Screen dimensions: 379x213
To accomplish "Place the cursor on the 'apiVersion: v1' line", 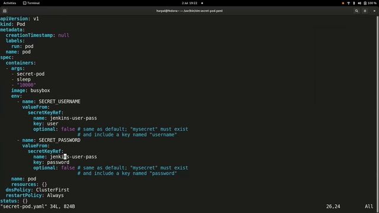I will pos(20,18).
